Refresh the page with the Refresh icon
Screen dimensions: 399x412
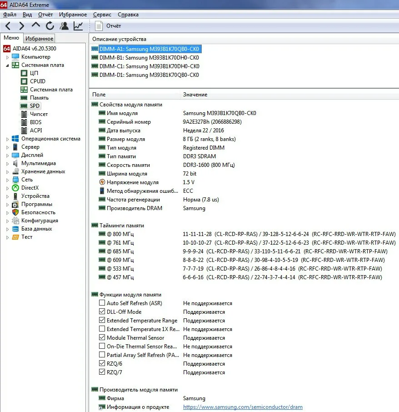pos(50,26)
